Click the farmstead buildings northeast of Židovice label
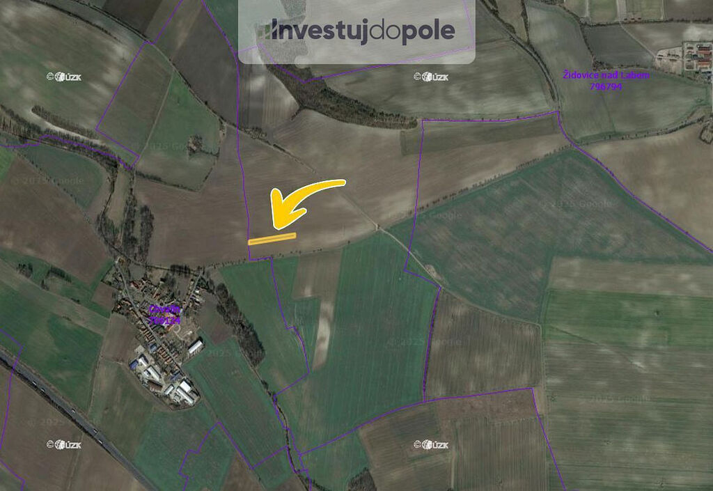Image resolution: width=713 pixels, height=491 pixels. [691, 57]
